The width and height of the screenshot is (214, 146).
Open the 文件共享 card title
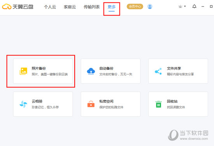[x=174, y=68]
